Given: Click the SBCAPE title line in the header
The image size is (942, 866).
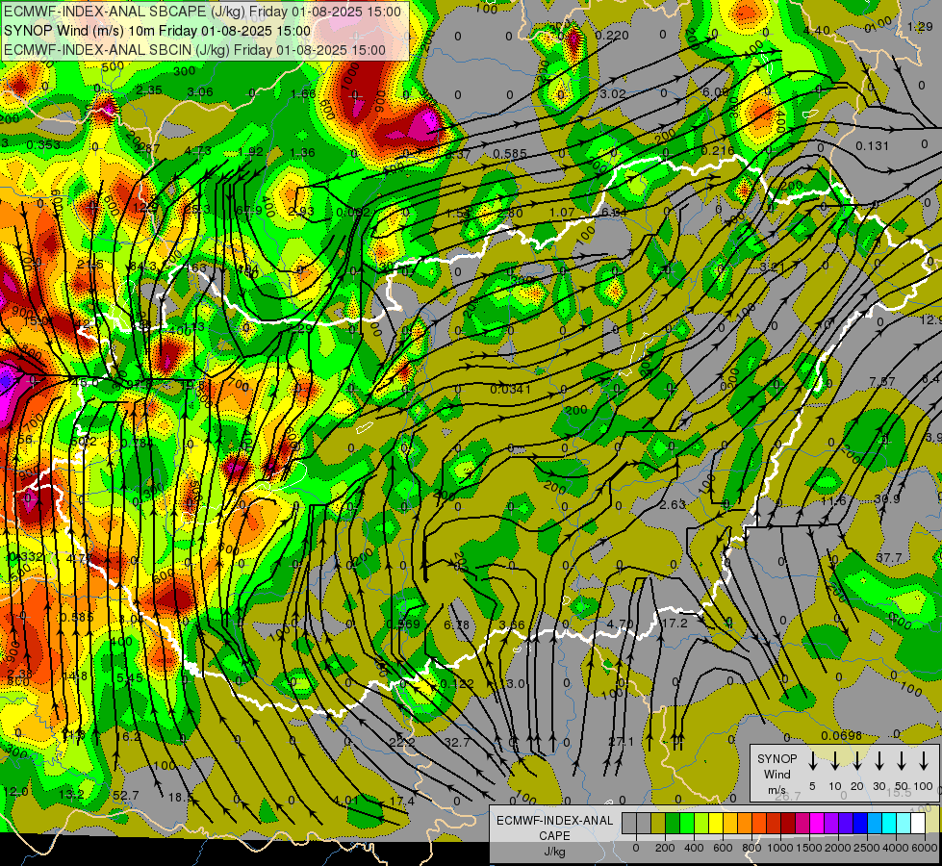Looking at the screenshot, I should tap(202, 12).
